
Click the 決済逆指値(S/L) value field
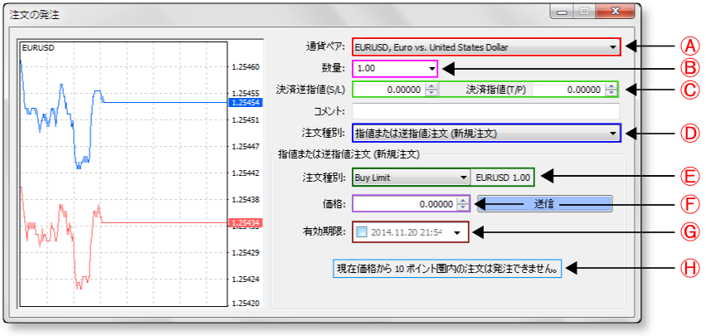click(390, 90)
